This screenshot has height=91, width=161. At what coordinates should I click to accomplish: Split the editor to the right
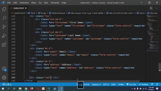tap(151, 8)
